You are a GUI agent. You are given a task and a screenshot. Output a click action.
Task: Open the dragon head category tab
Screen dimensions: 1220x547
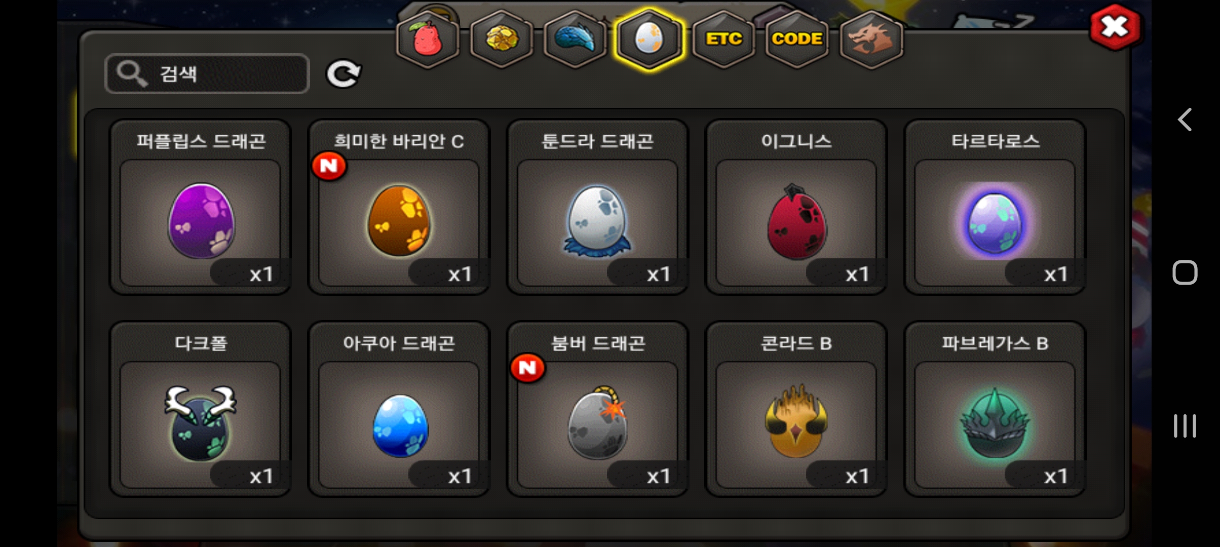[x=871, y=40]
